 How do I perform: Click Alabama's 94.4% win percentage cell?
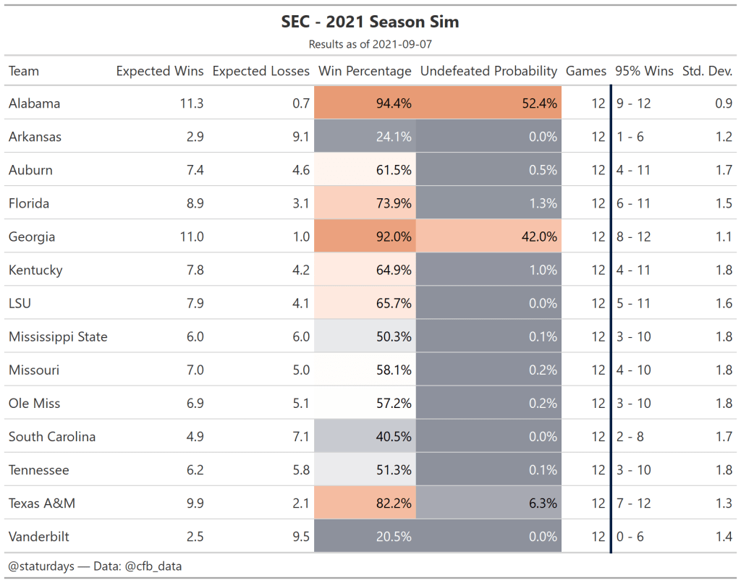(x=364, y=103)
